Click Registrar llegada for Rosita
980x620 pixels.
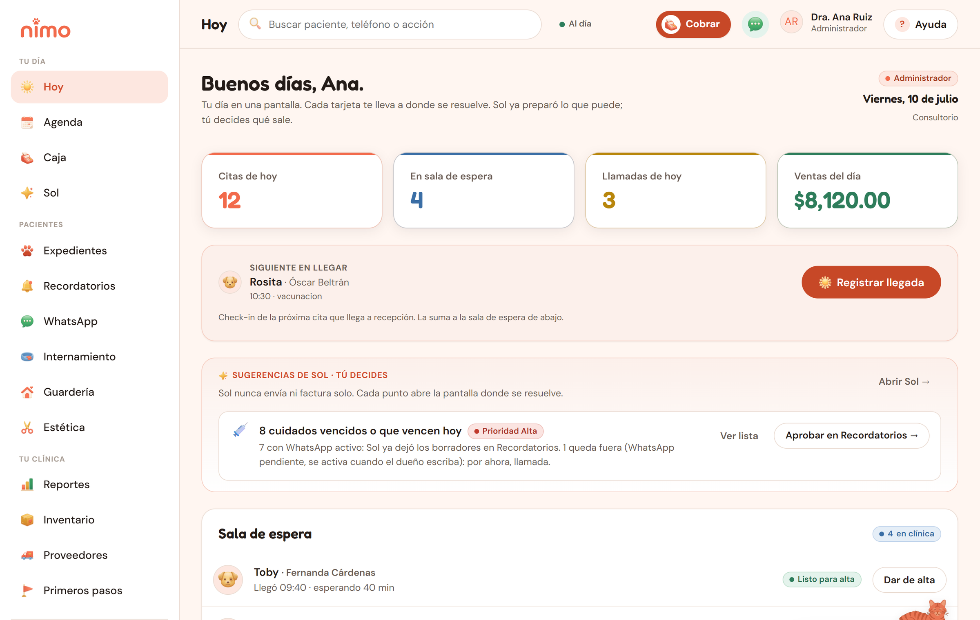(871, 282)
